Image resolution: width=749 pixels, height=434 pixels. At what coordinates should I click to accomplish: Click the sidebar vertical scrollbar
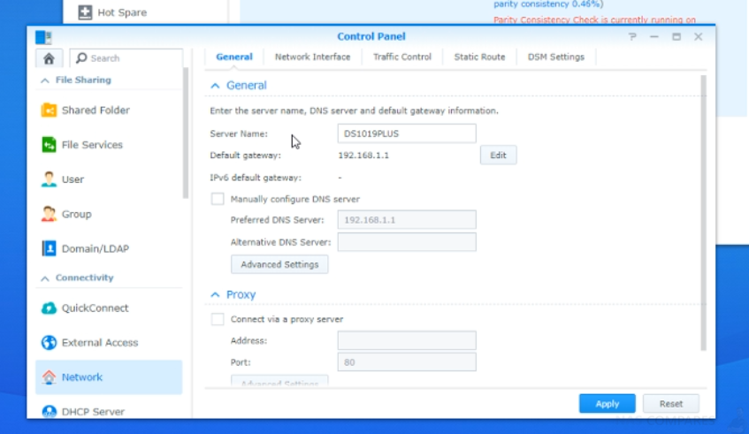pyautogui.click(x=186, y=133)
